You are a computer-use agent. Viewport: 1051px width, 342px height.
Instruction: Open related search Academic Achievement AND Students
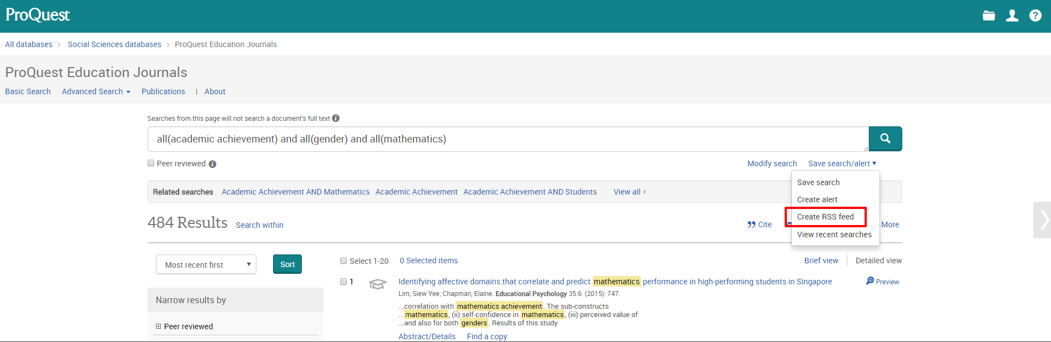click(530, 192)
